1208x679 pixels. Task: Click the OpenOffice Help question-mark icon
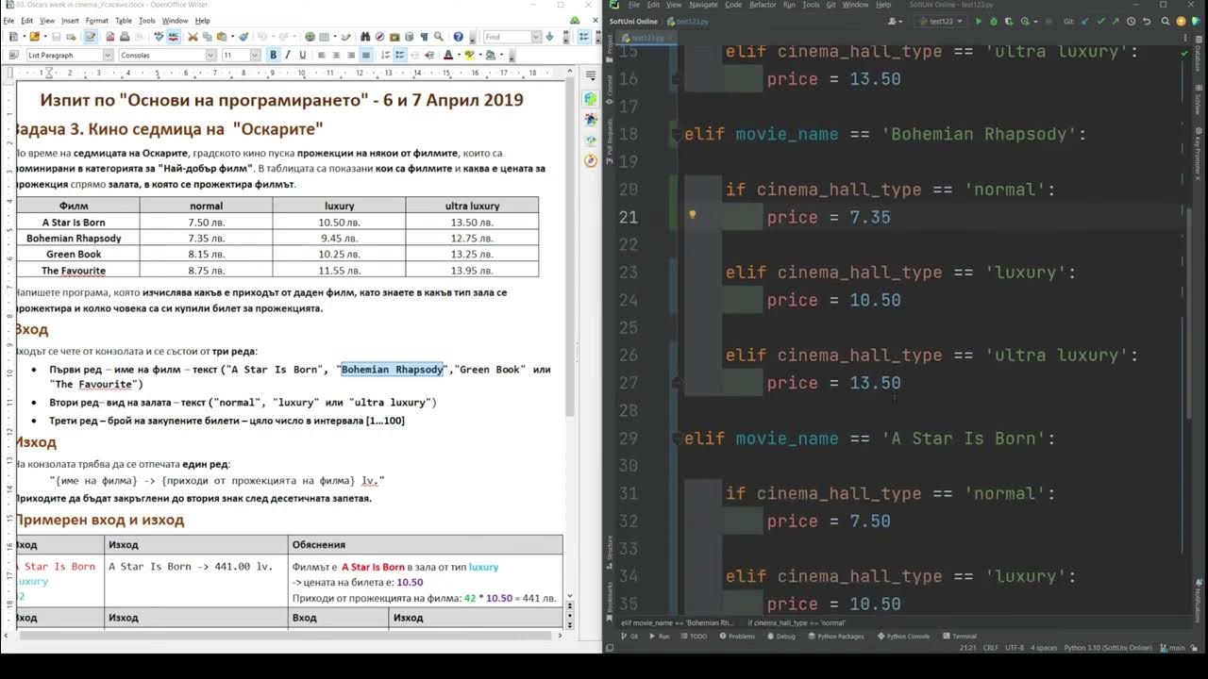(458, 37)
